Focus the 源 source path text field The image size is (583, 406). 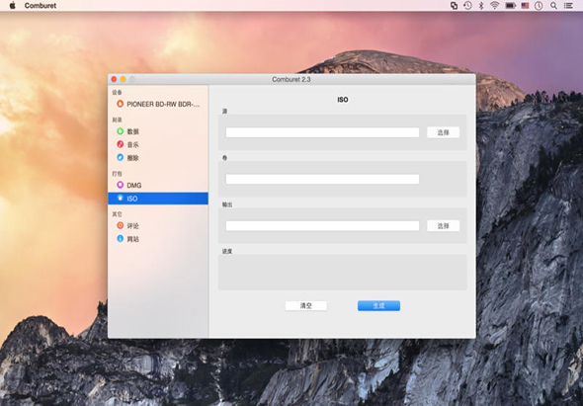(x=322, y=132)
